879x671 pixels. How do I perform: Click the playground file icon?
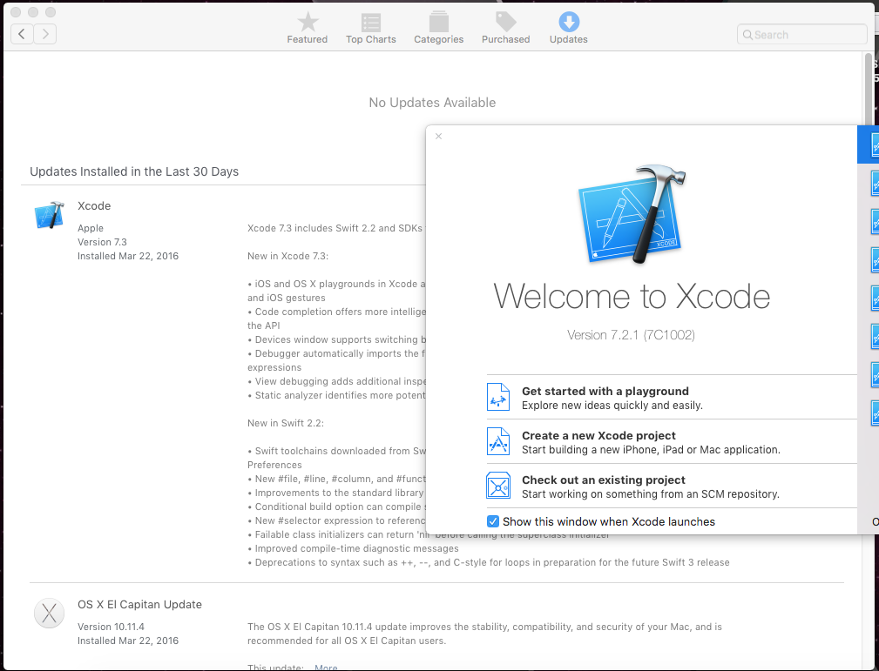point(497,397)
